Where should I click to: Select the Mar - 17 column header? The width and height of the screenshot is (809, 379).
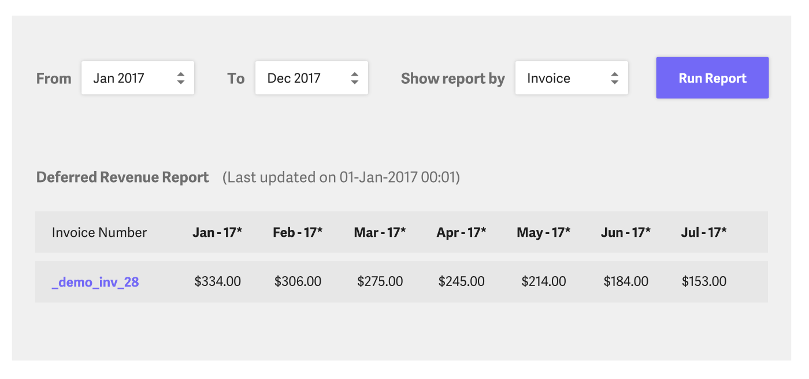(380, 232)
